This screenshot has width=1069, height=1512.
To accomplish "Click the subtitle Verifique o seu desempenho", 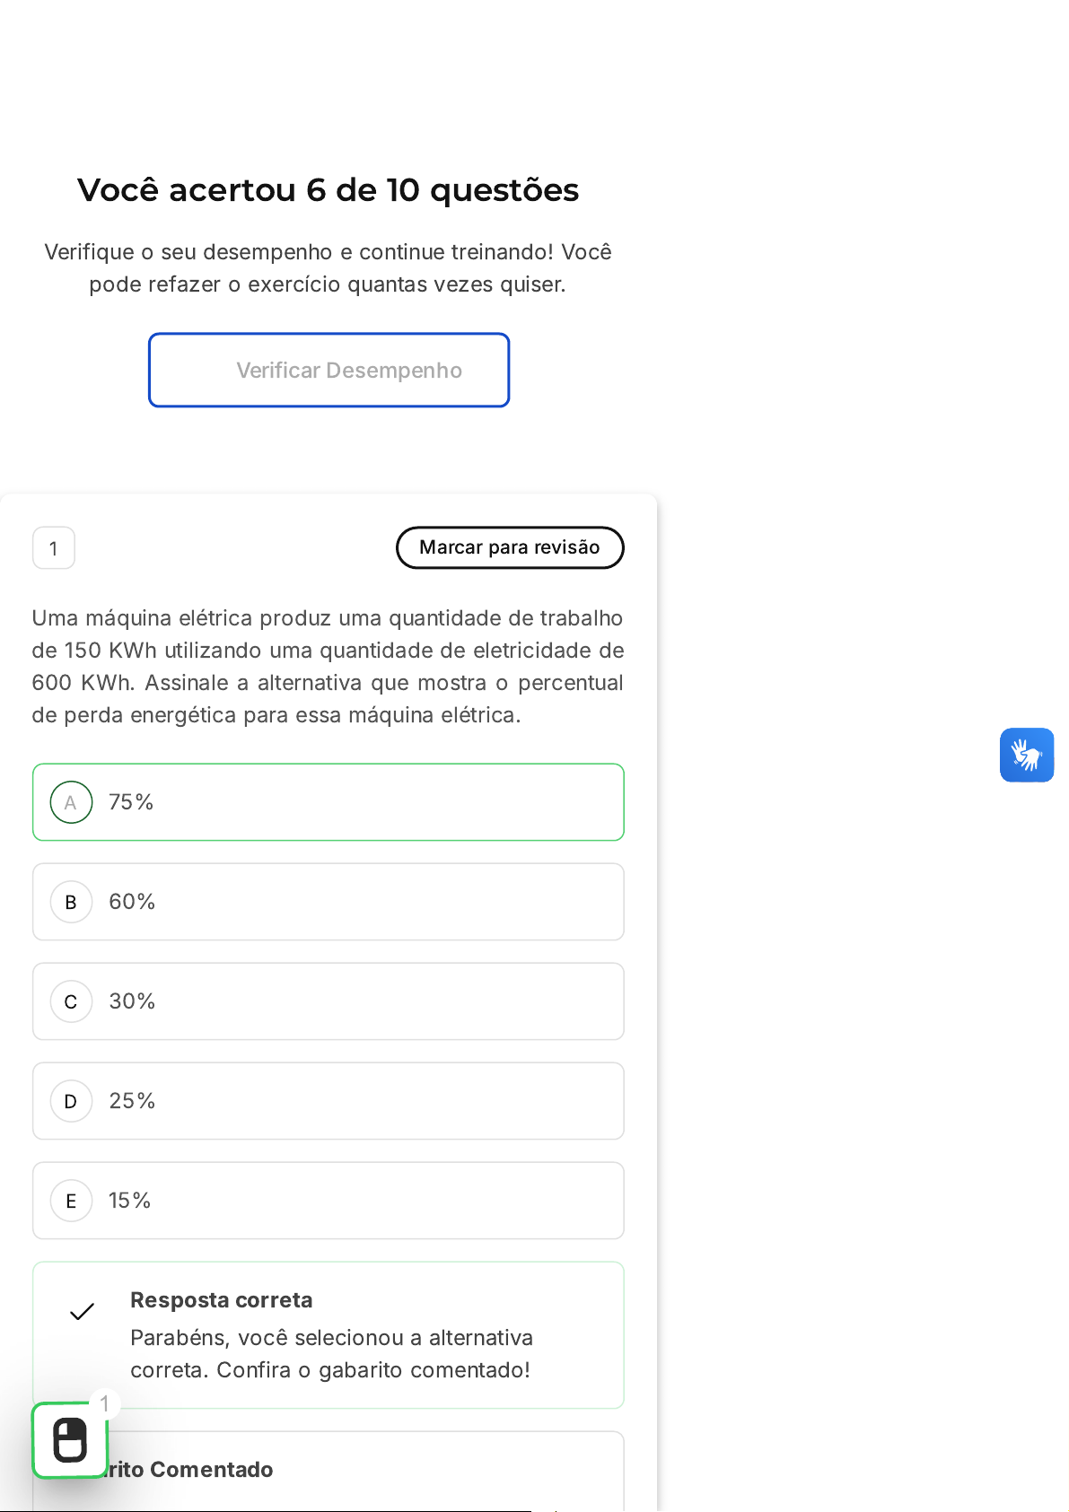I will [328, 268].
